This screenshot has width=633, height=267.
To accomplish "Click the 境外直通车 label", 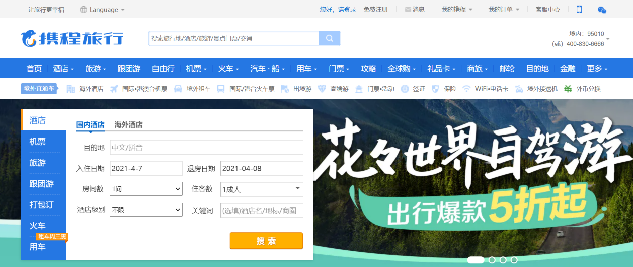I will pos(40,89).
